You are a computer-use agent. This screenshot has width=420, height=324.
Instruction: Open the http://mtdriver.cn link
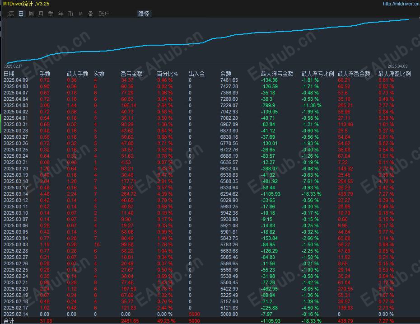tap(401, 4)
